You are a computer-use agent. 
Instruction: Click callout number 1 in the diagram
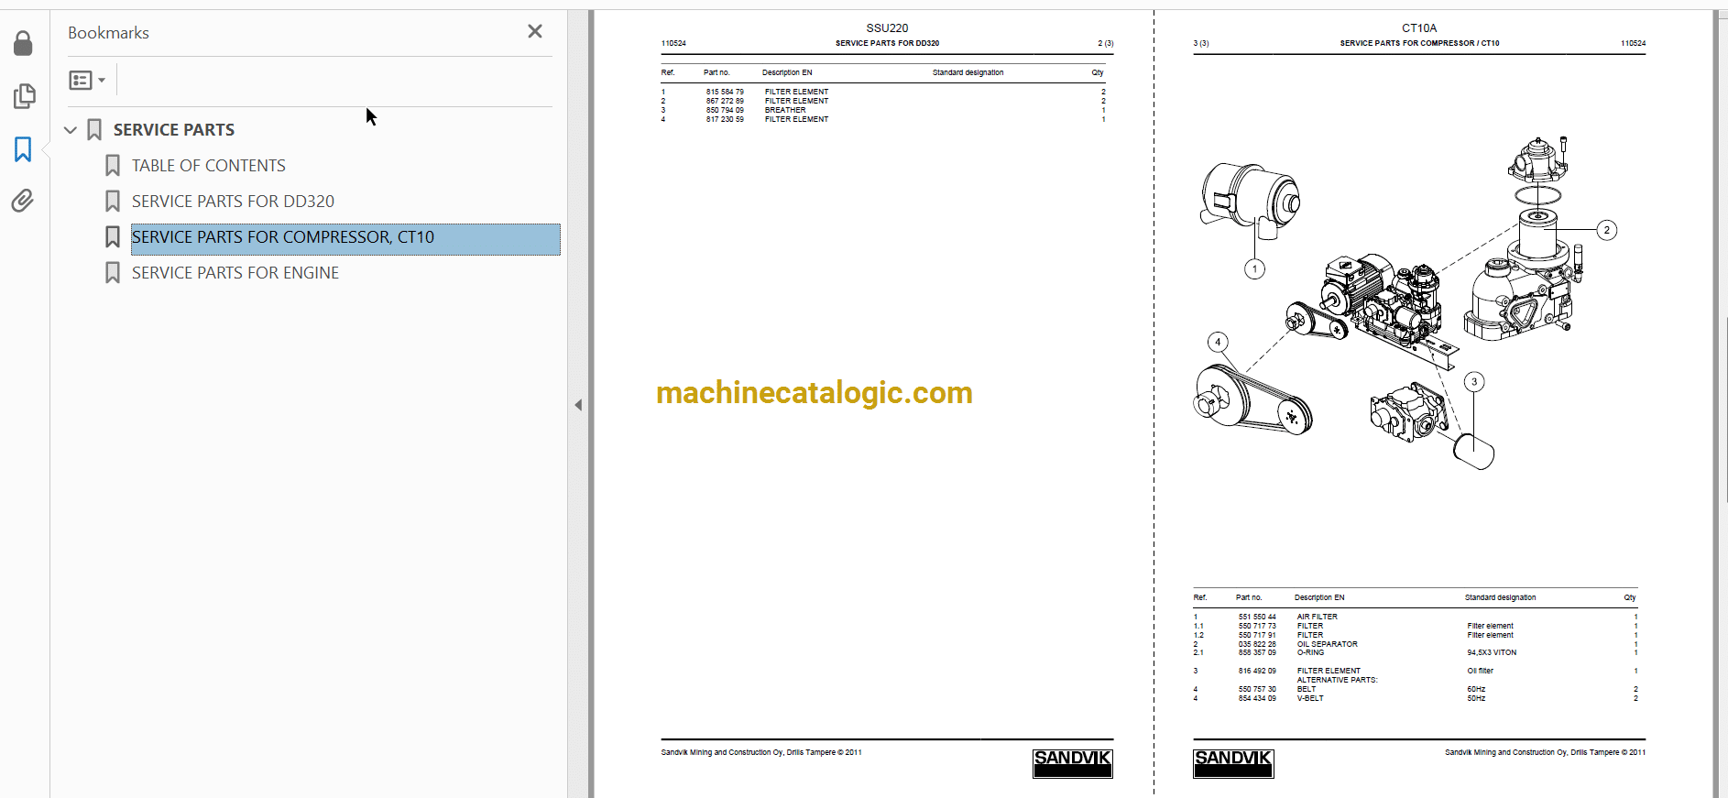1254,268
